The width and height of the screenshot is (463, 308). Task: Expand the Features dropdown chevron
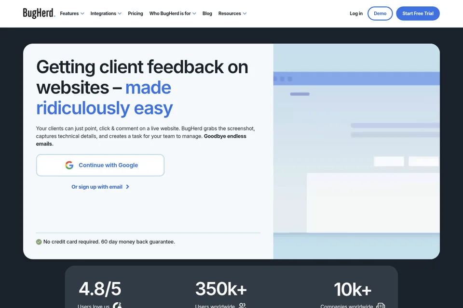pos(82,13)
